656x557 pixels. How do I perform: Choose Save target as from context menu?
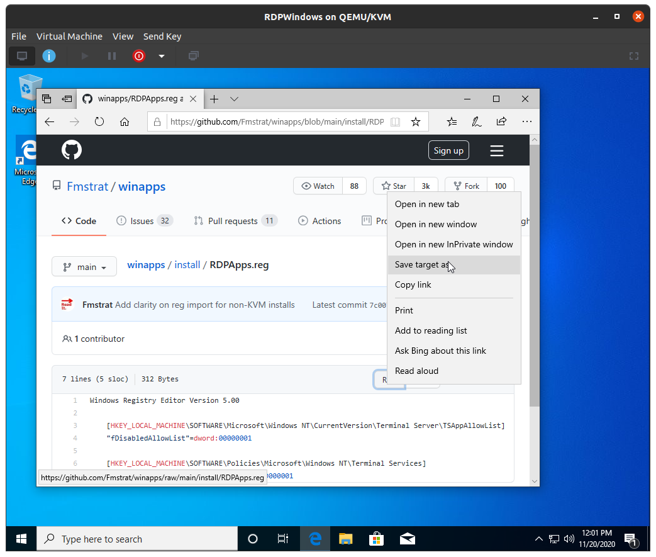click(x=421, y=264)
